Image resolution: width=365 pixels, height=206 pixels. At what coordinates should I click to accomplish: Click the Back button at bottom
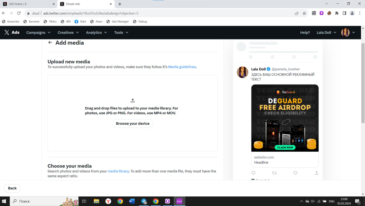click(12, 188)
